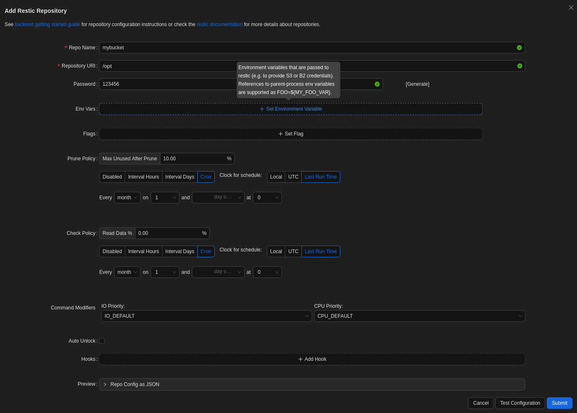Image resolution: width=577 pixels, height=413 pixels.
Task: Open Check Policy day-of-month dropdown
Action: pyautogui.click(x=165, y=272)
